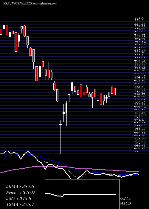Click the NSE HNGSNGBEES munafasutra.pro chart title

point(30,4)
